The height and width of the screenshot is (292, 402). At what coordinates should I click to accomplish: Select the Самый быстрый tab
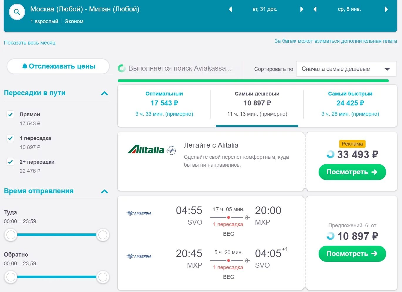[350, 104]
